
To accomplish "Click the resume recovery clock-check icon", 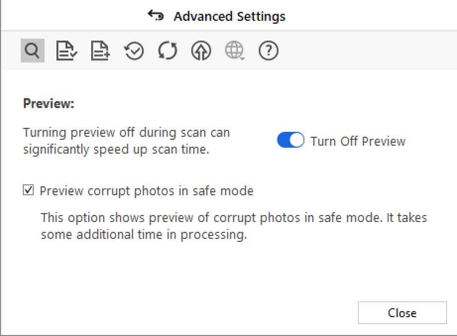I will click(134, 51).
